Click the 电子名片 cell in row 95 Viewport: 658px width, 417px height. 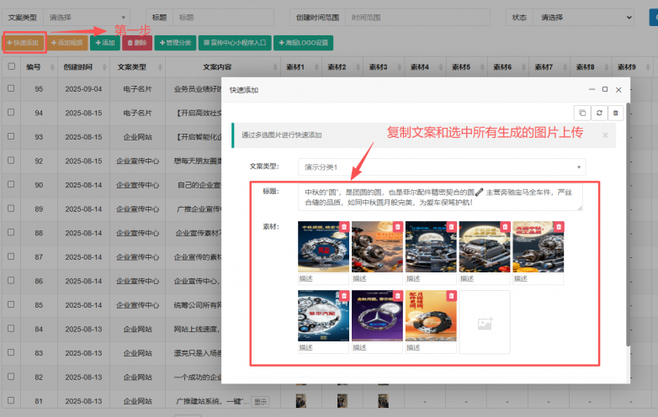coord(138,89)
